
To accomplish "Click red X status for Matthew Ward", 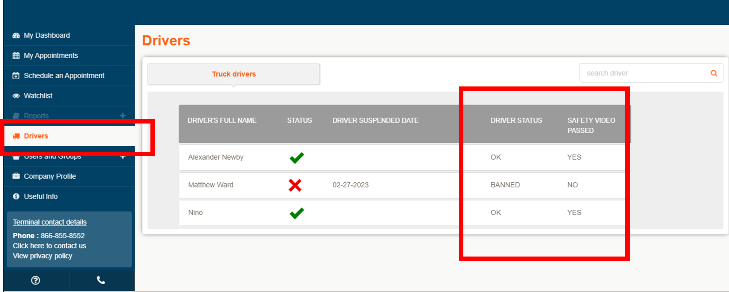I will [x=295, y=185].
